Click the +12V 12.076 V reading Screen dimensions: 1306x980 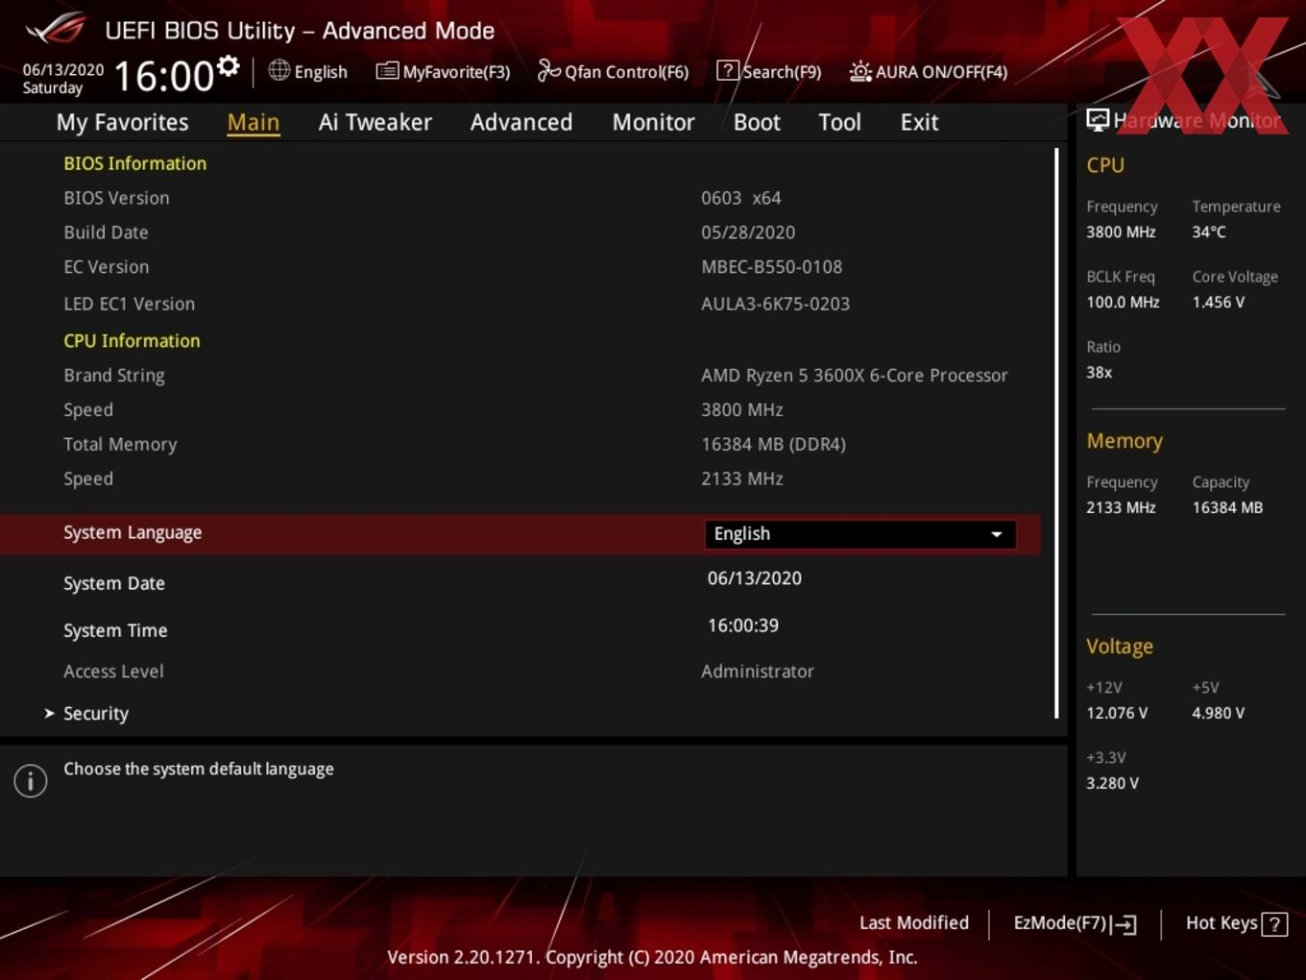(x=1117, y=713)
